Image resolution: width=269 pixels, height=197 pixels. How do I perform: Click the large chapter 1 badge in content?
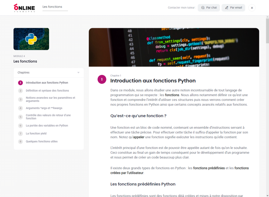[x=102, y=79]
